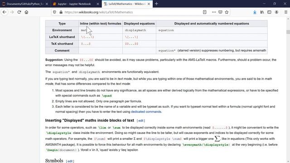Image resolution: width=290 pixels, height=163 pixels.
Task: Edit the Symbols section
Action: click(x=70, y=161)
